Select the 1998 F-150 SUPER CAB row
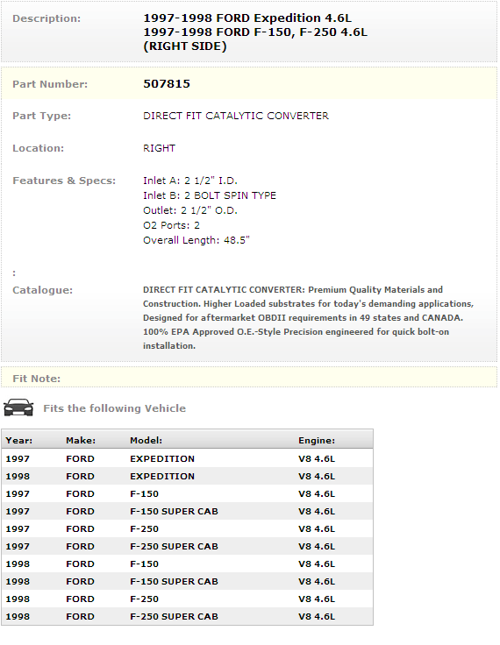This screenshot has height=645, width=500. click(x=188, y=581)
